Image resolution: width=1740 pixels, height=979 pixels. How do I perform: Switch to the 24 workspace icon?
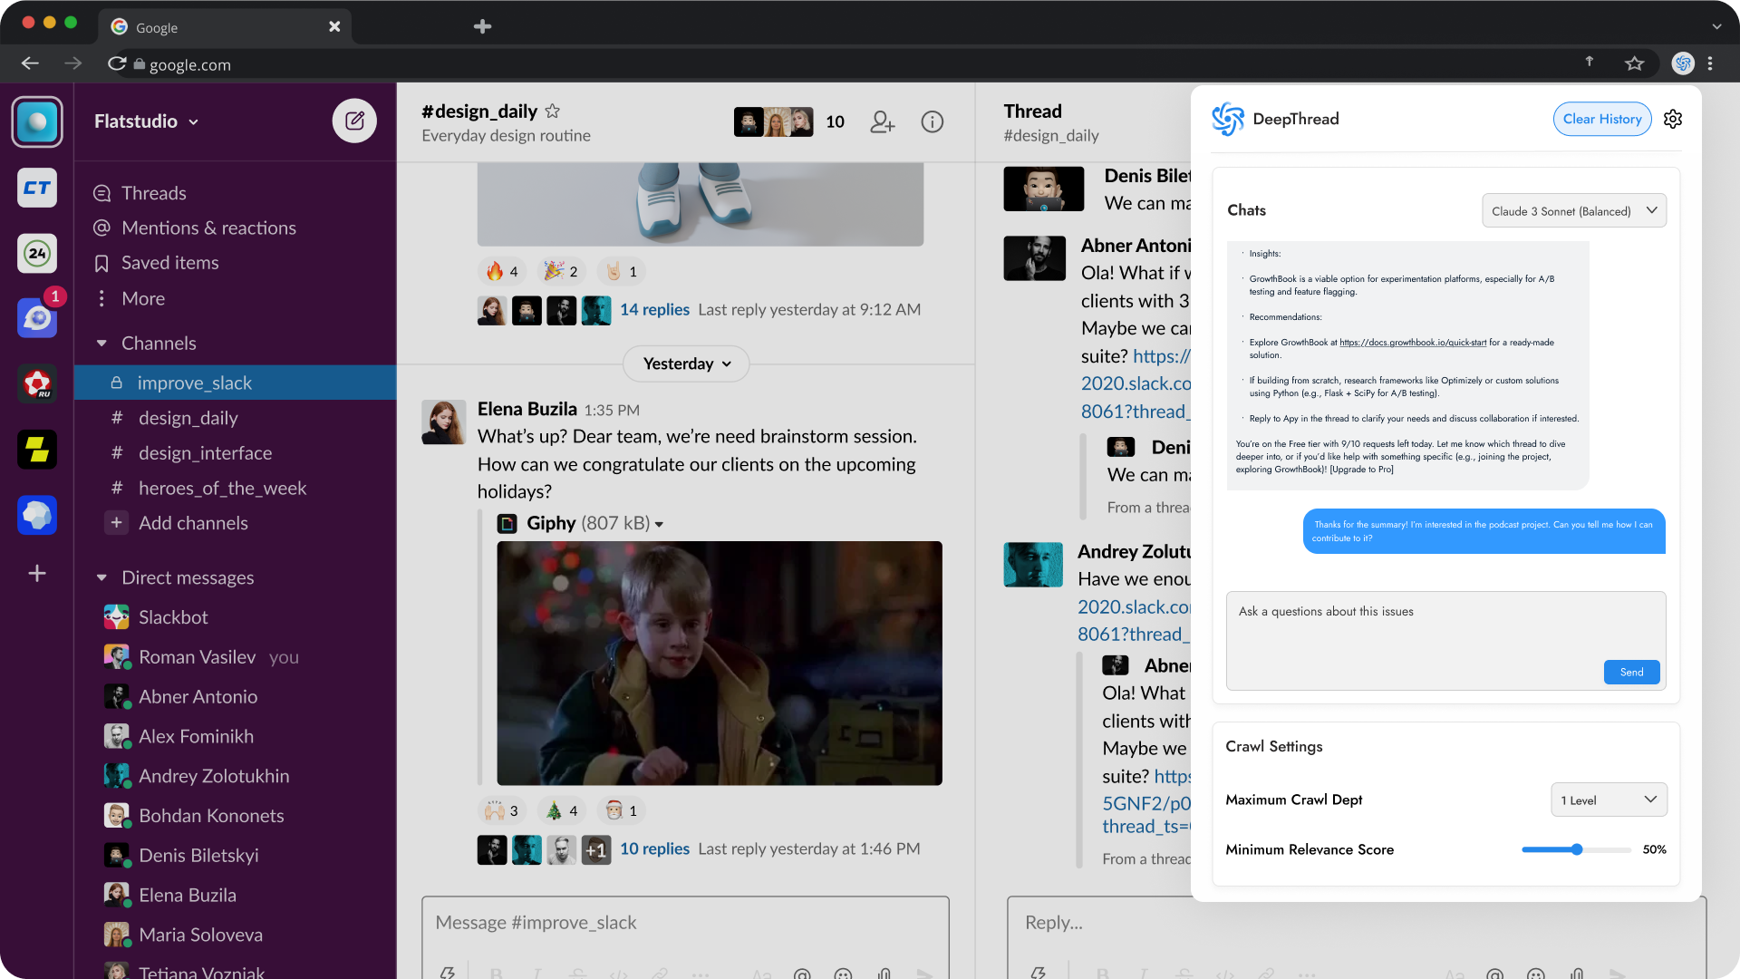tap(37, 253)
